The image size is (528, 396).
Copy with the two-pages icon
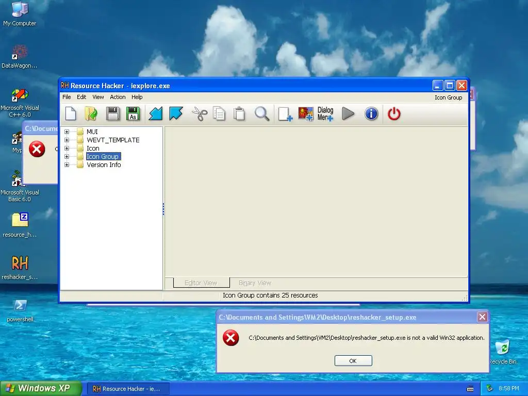click(x=219, y=113)
